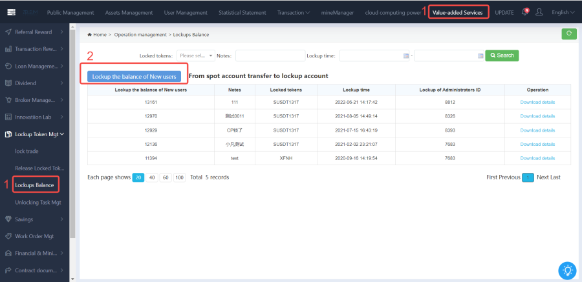
Task: Click the Loan Management pie icon
Action: tap(8, 66)
